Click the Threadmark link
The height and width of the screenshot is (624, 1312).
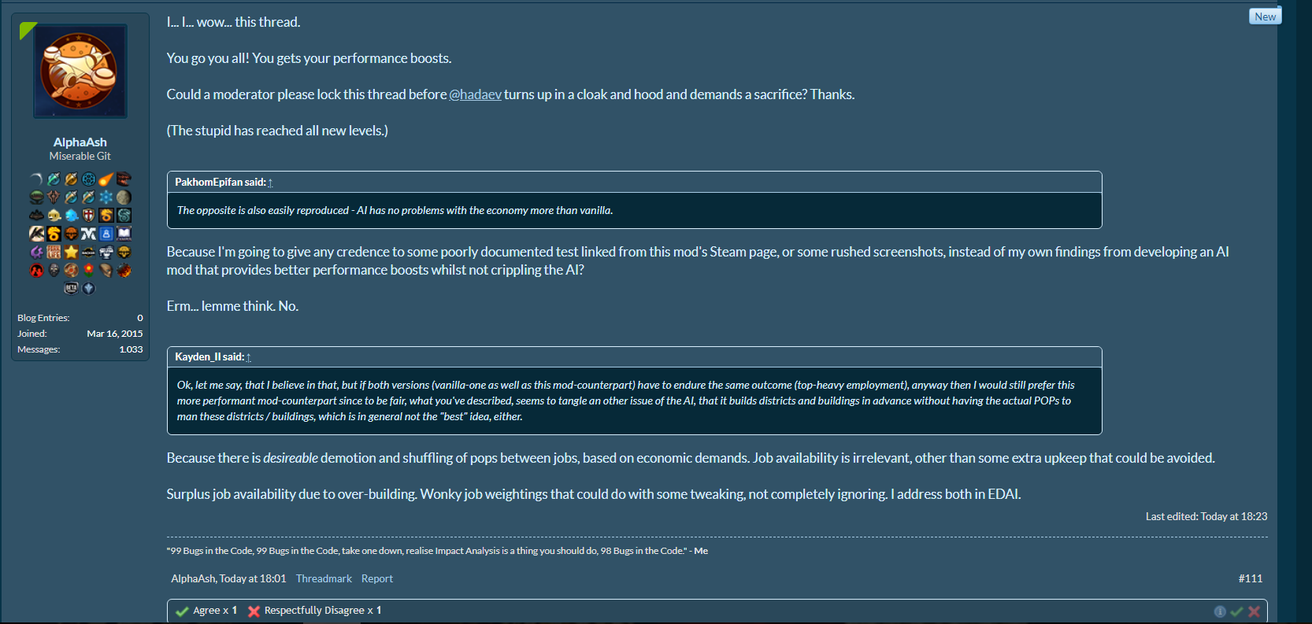click(324, 578)
